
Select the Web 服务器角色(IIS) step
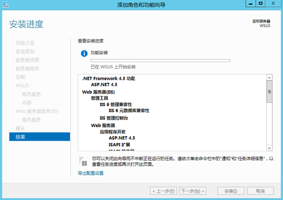(x=37, y=111)
